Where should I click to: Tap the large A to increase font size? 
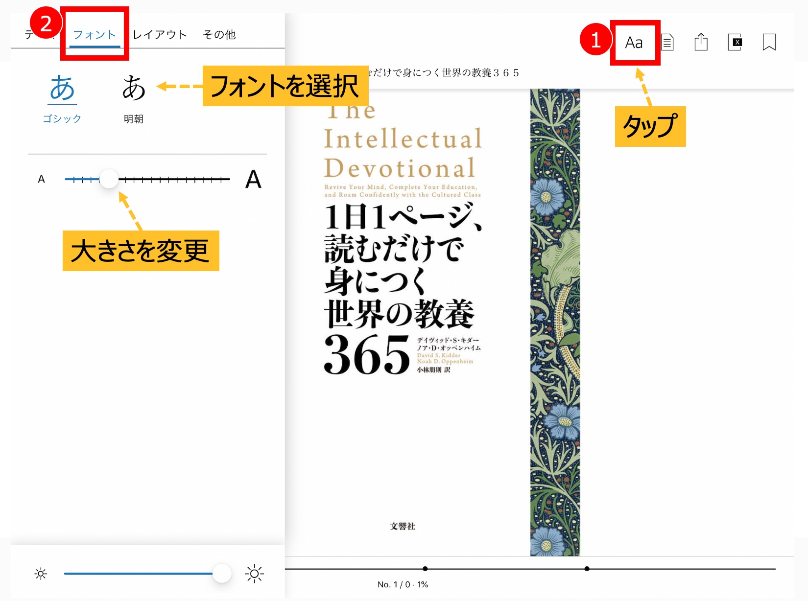[253, 179]
